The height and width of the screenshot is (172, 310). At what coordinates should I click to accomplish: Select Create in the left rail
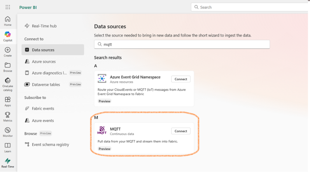[x=8, y=52]
